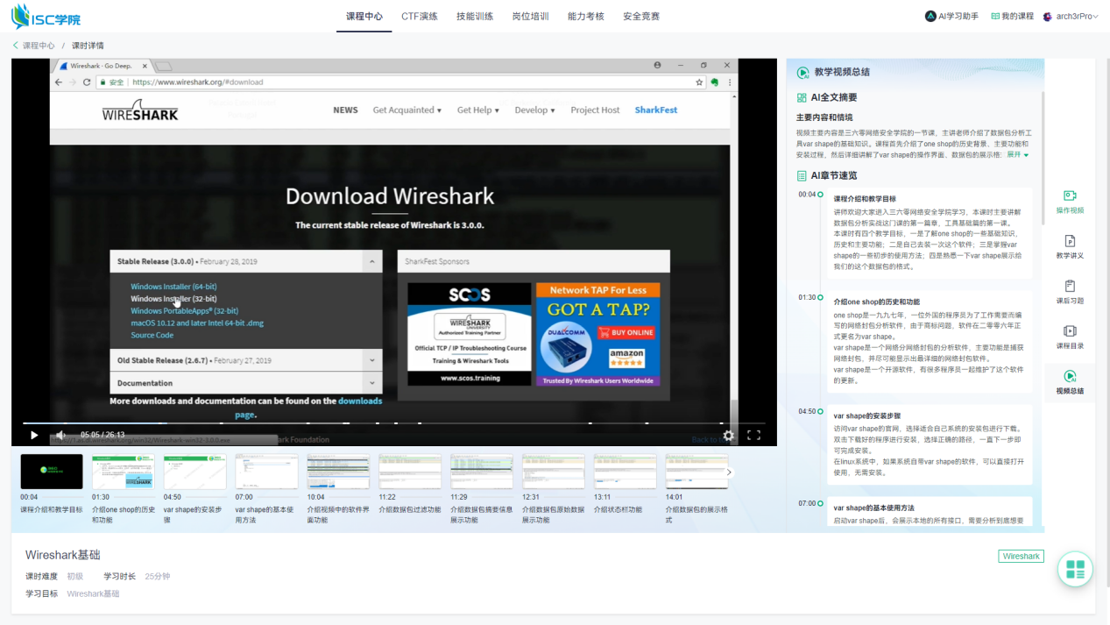
Task: Open the 课程目录 course catalog panel
Action: tap(1069, 337)
